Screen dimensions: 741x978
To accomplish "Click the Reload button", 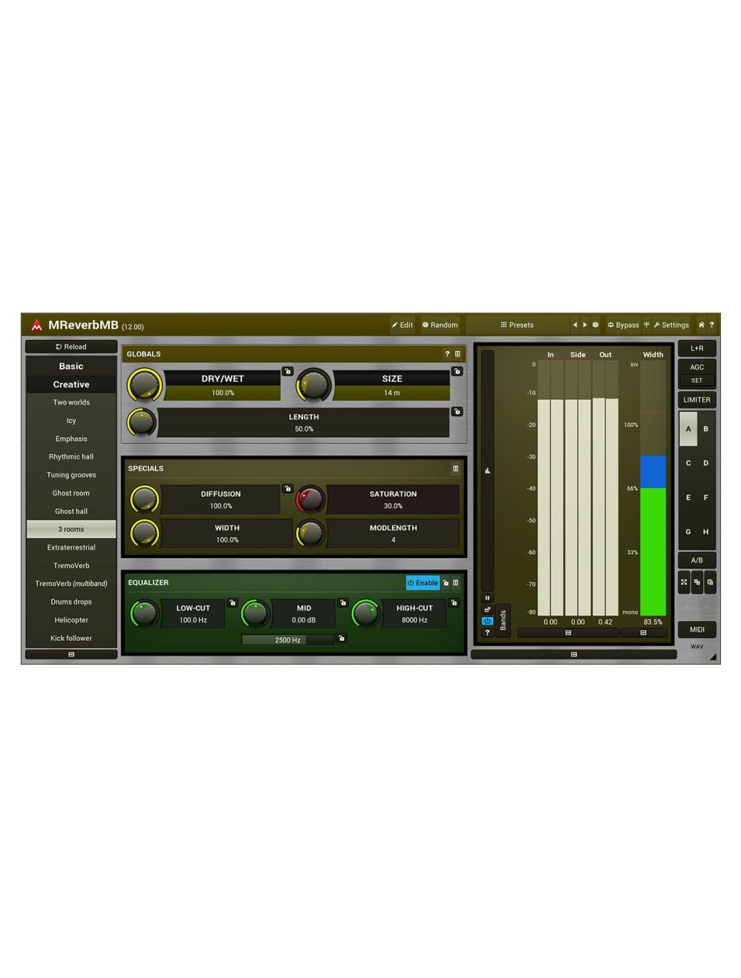I will coord(71,346).
